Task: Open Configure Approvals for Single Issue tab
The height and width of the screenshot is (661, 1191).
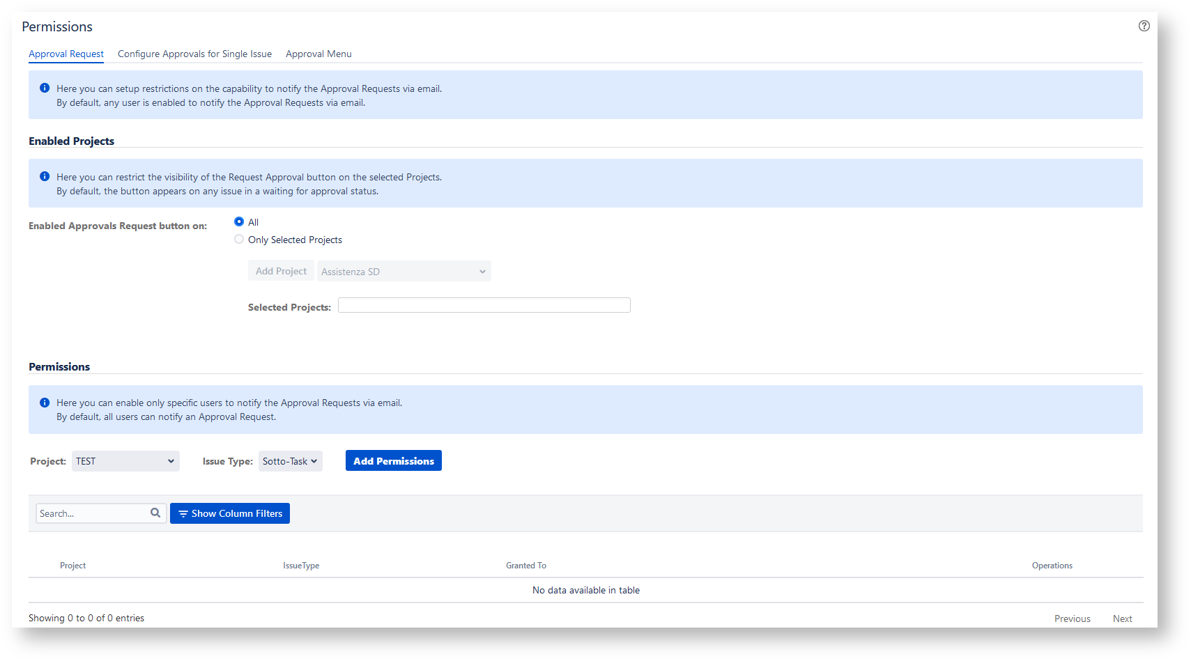Action: pos(194,54)
